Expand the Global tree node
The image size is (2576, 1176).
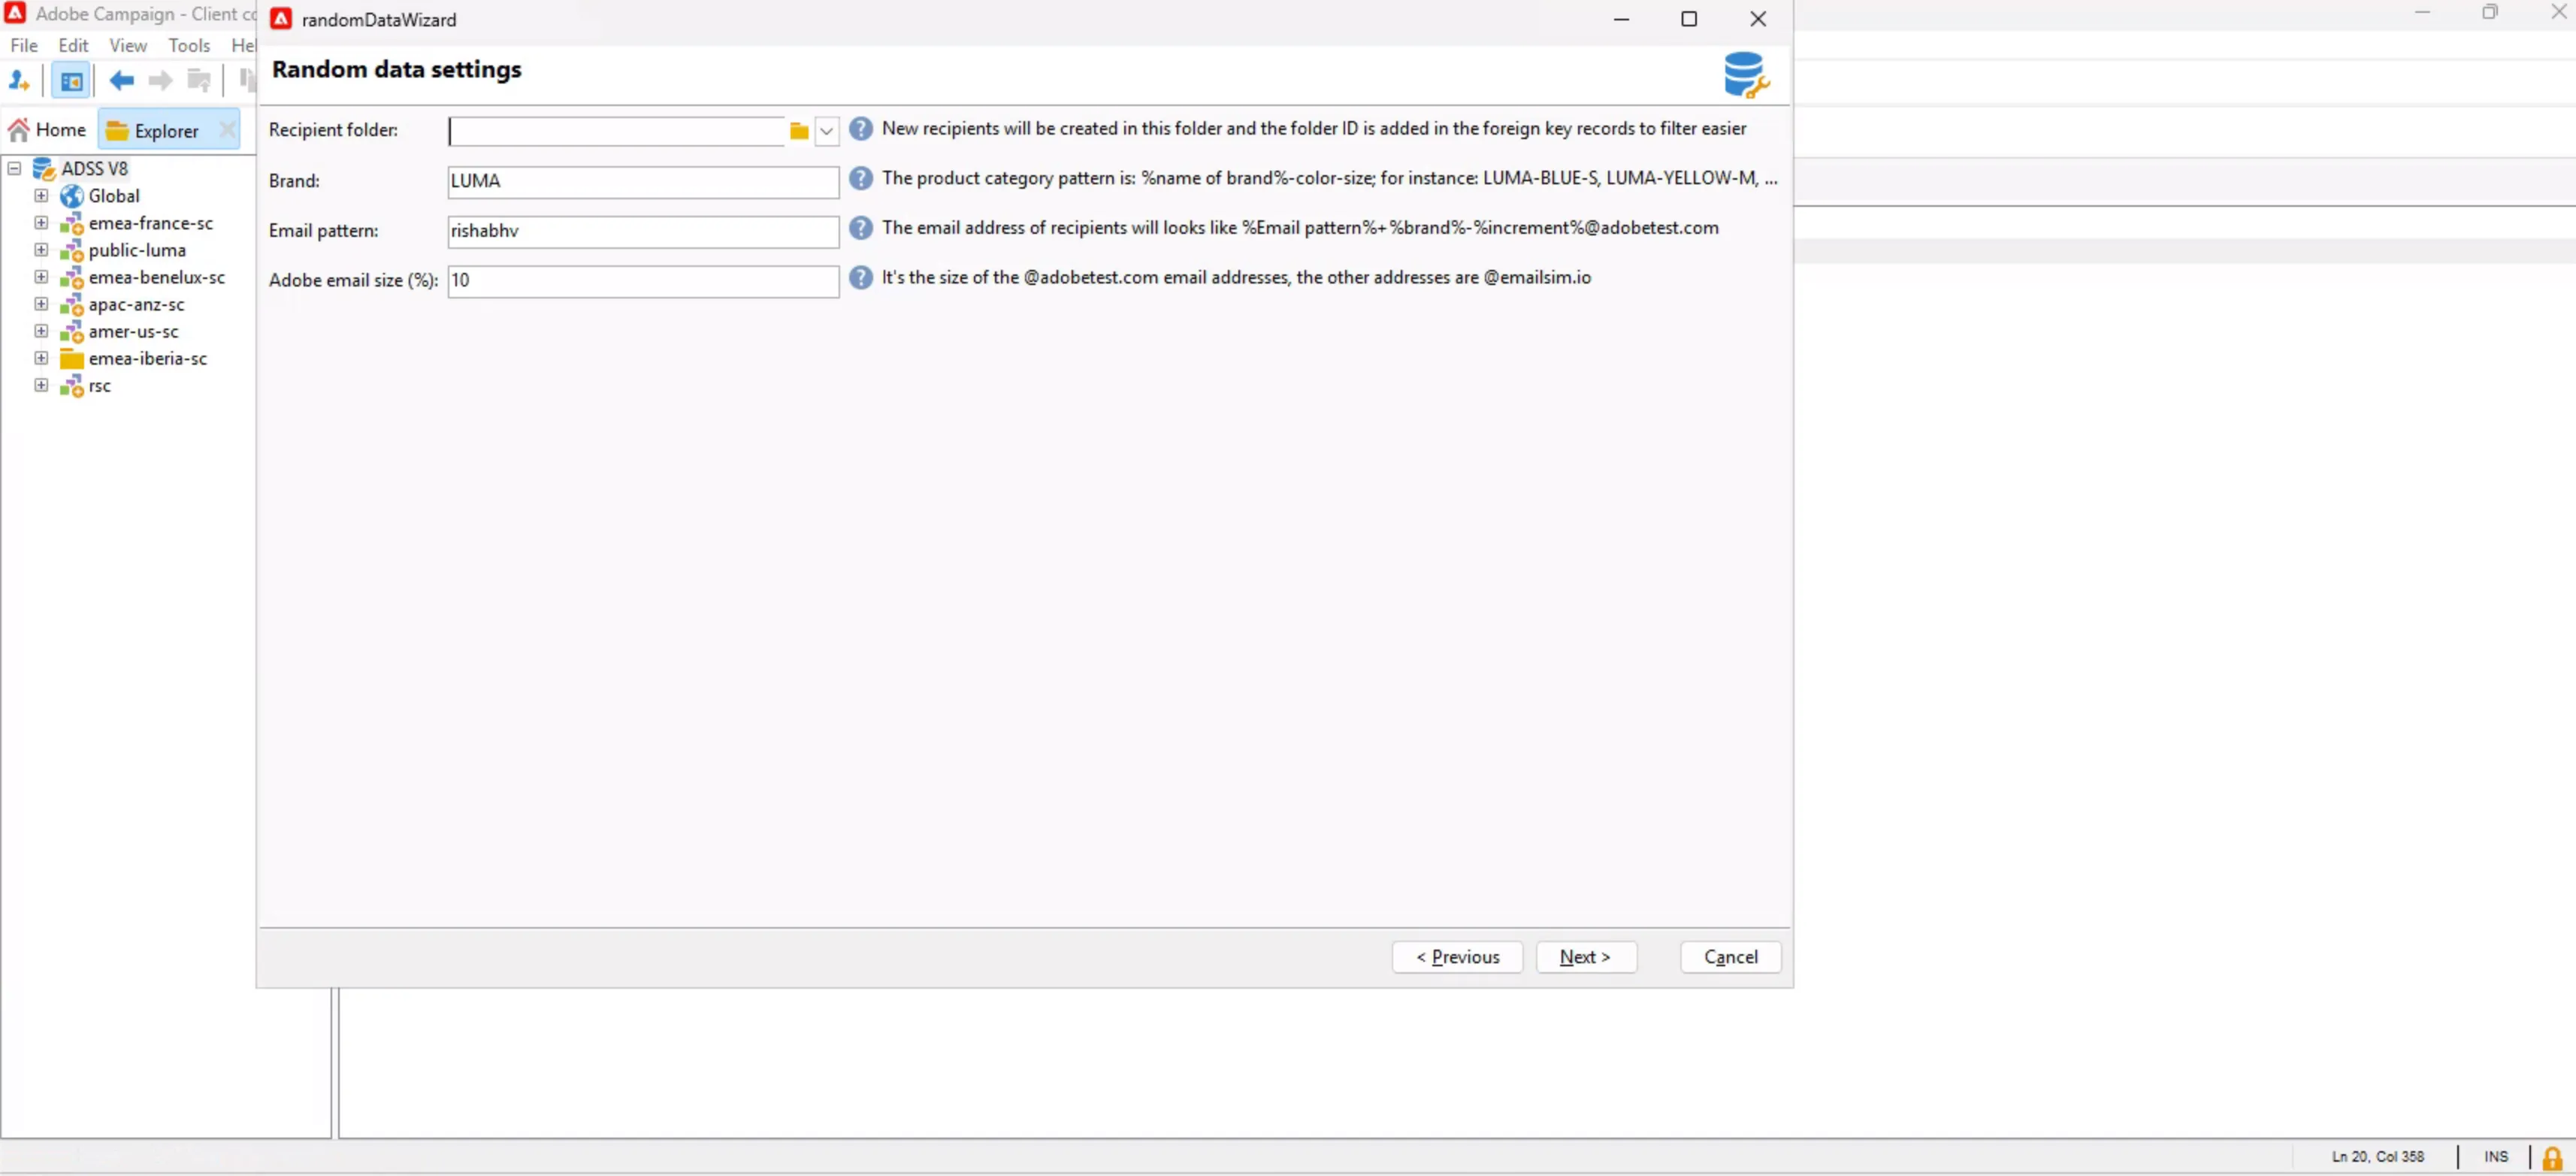coord(41,195)
